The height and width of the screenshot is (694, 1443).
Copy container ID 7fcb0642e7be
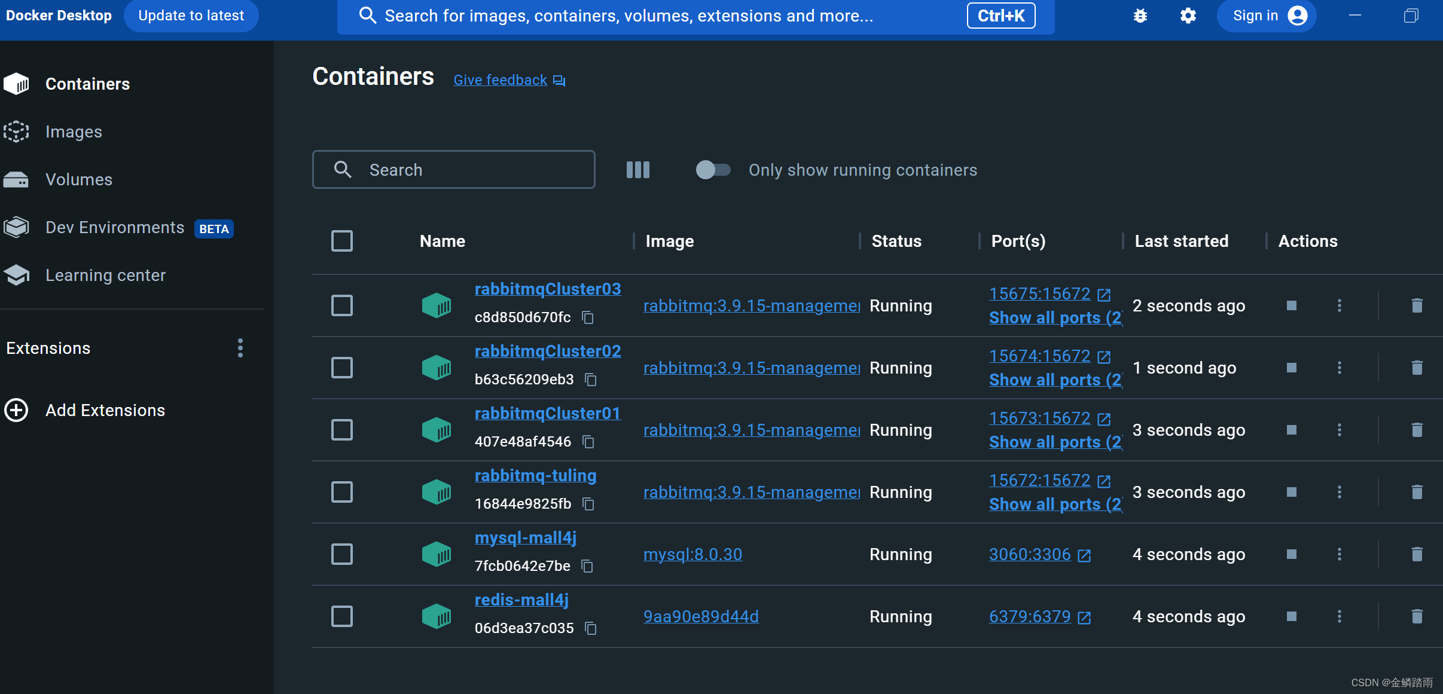588,566
